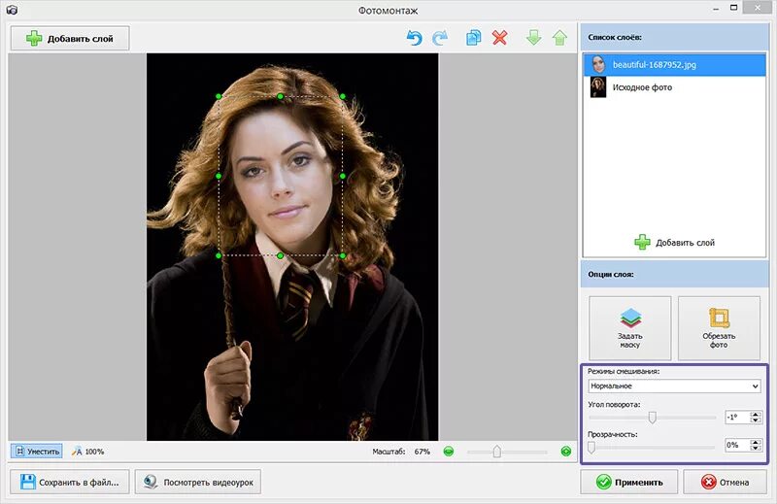The height and width of the screenshot is (504, 777).
Task: Redo the action with the right blue arrow
Action: point(440,38)
